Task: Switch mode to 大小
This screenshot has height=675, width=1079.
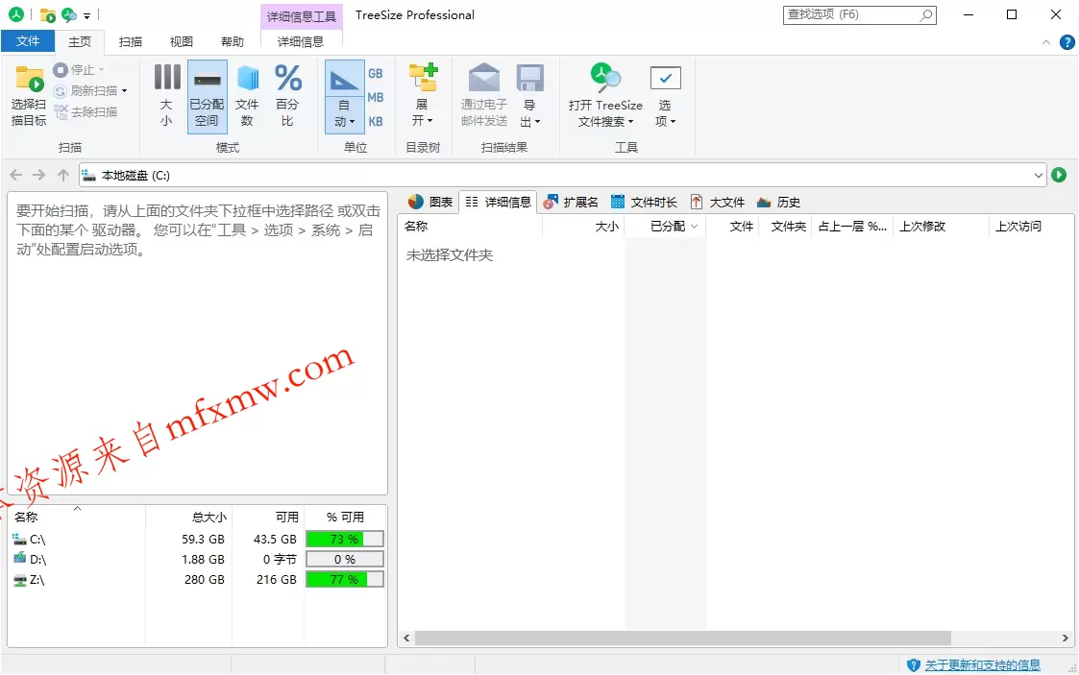Action: (x=166, y=96)
